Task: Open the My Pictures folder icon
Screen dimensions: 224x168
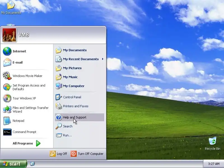Action: pyautogui.click(x=59, y=68)
